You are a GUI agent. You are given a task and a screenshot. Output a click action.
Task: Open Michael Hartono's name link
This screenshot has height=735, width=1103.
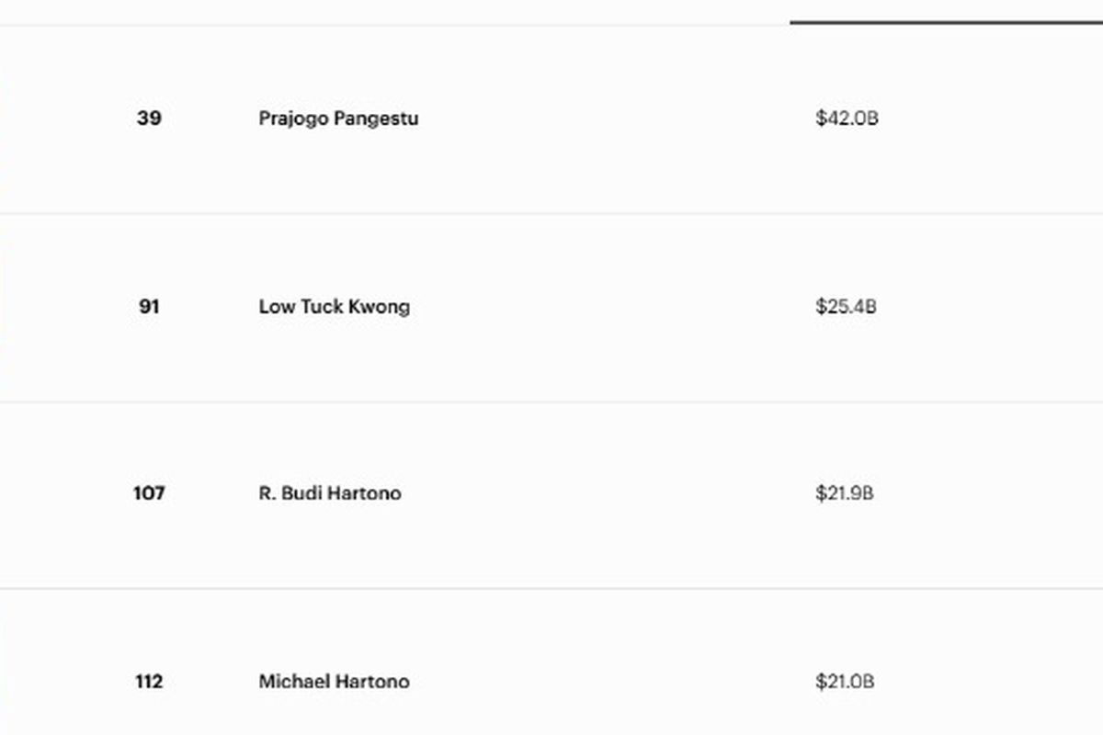click(x=334, y=682)
